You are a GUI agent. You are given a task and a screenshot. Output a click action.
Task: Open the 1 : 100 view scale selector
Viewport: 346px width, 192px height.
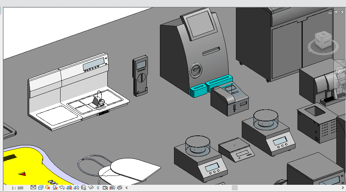[18, 188]
